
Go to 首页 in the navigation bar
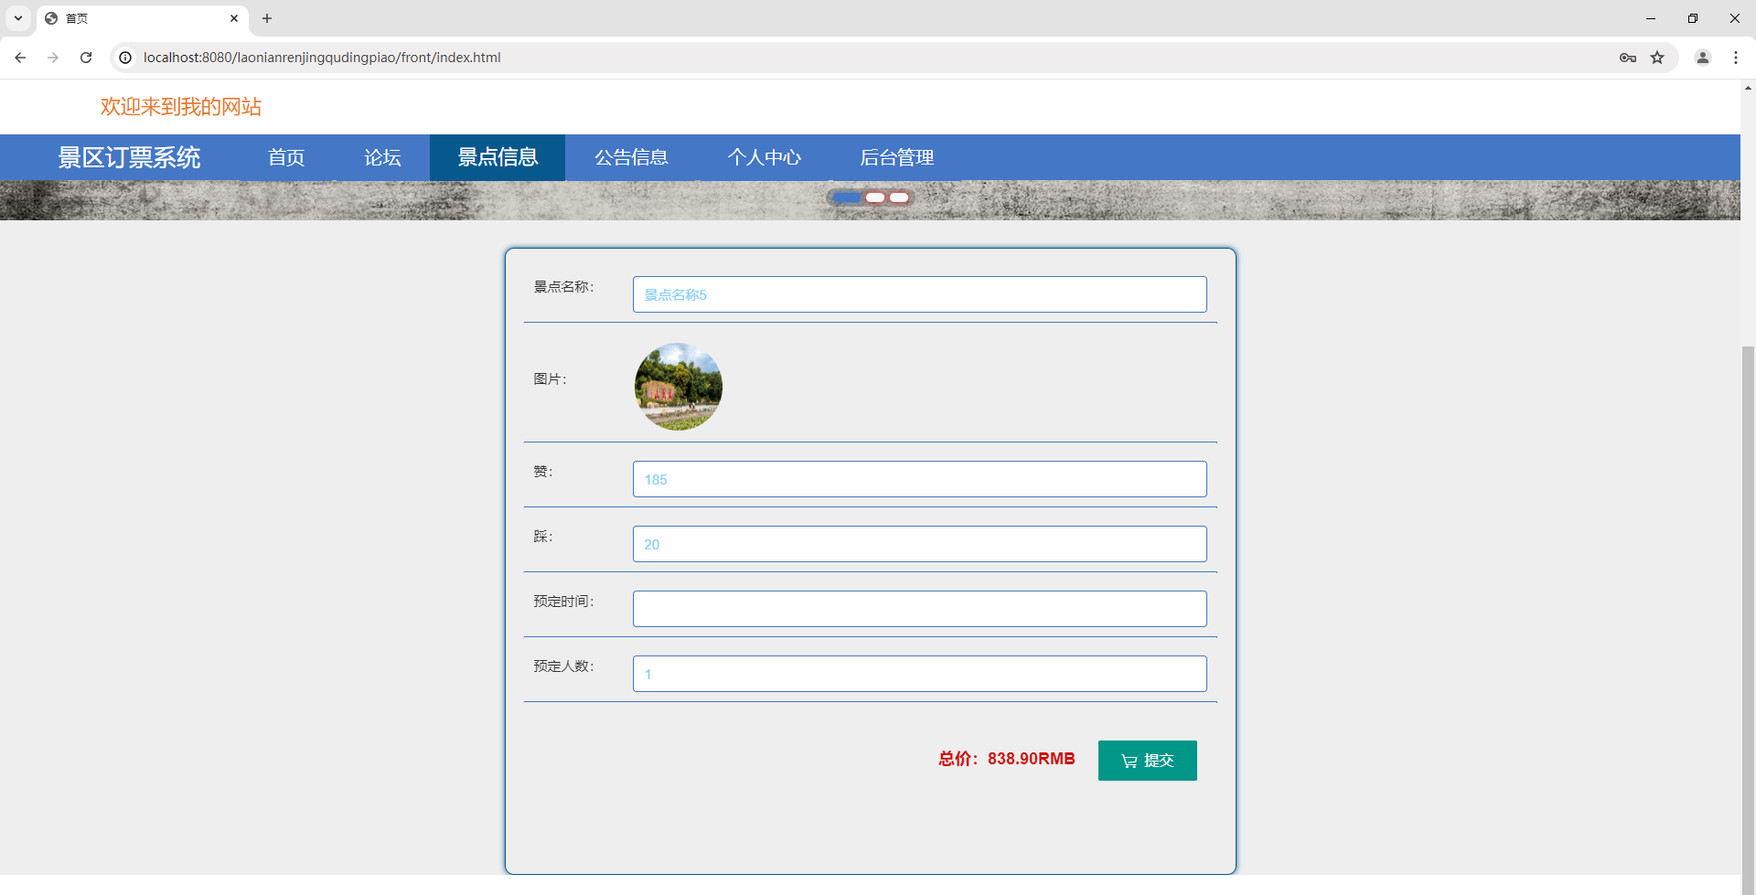(x=286, y=157)
